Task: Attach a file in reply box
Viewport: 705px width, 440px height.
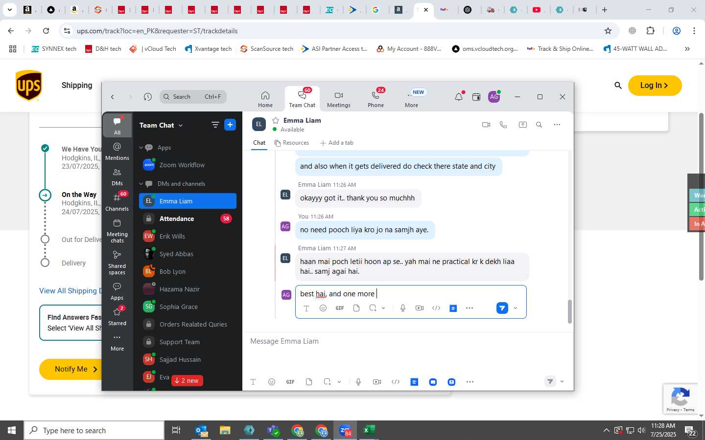Action: (356, 308)
